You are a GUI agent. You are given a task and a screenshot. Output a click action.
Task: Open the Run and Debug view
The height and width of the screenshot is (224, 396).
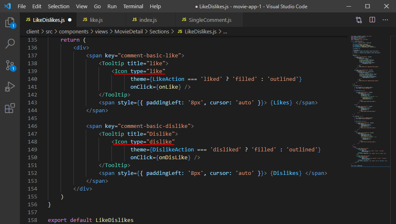tap(10, 87)
